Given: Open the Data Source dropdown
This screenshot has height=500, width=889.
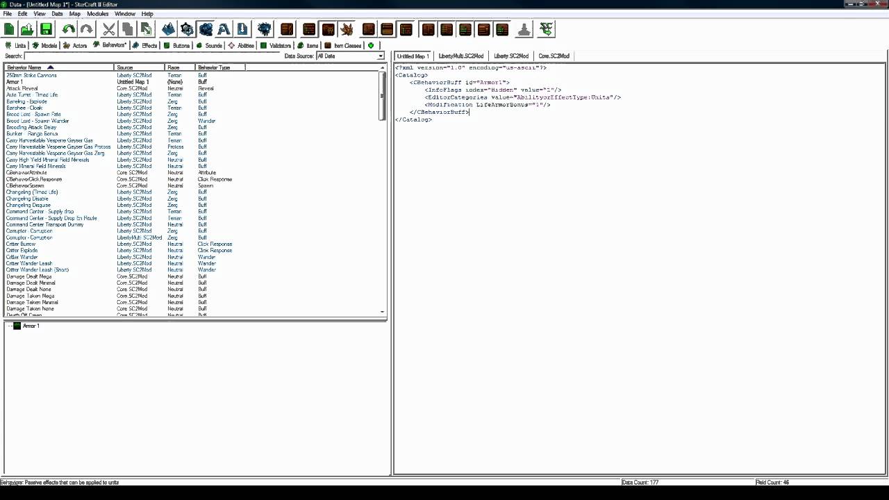Looking at the screenshot, I should (349, 56).
